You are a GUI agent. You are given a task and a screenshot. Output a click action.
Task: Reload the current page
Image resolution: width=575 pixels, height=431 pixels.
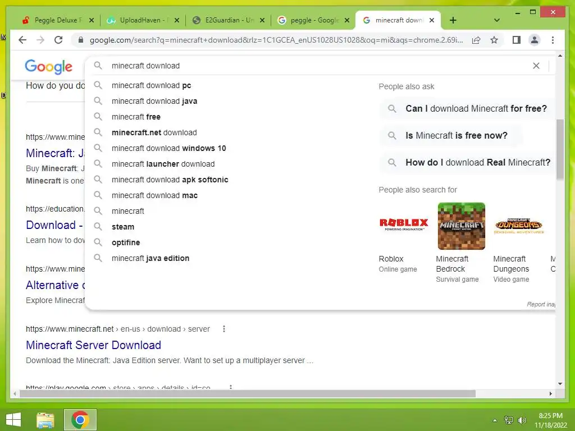(58, 40)
